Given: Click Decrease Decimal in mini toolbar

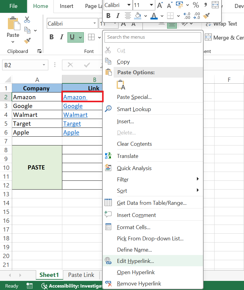Looking at the screenshot, I should pos(197,16).
